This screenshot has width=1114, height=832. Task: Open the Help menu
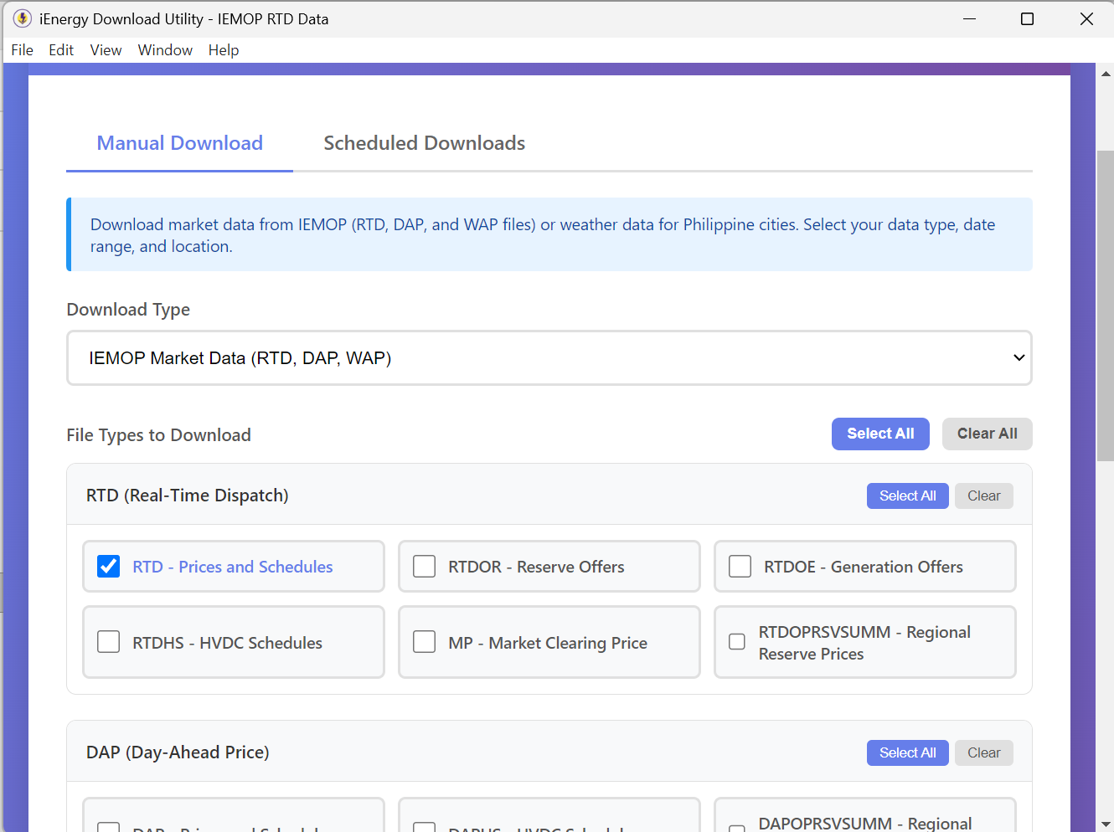224,50
